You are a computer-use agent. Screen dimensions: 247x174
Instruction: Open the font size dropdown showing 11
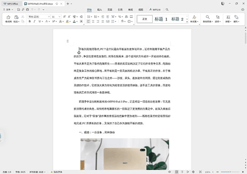coord(56,16)
